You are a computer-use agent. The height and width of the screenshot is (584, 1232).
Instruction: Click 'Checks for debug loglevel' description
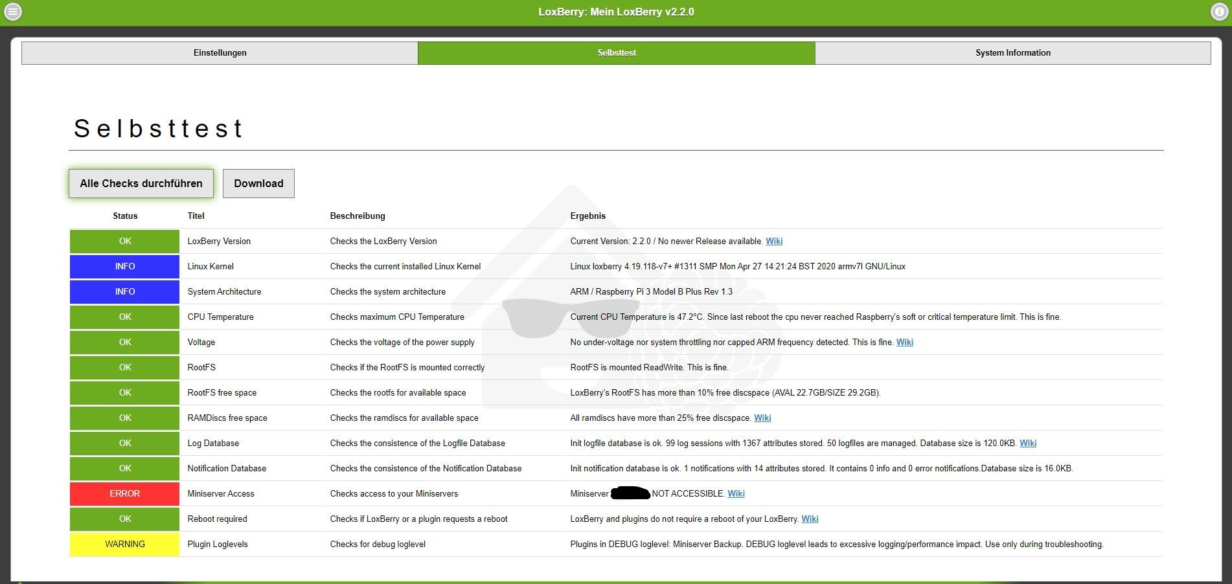[378, 545]
